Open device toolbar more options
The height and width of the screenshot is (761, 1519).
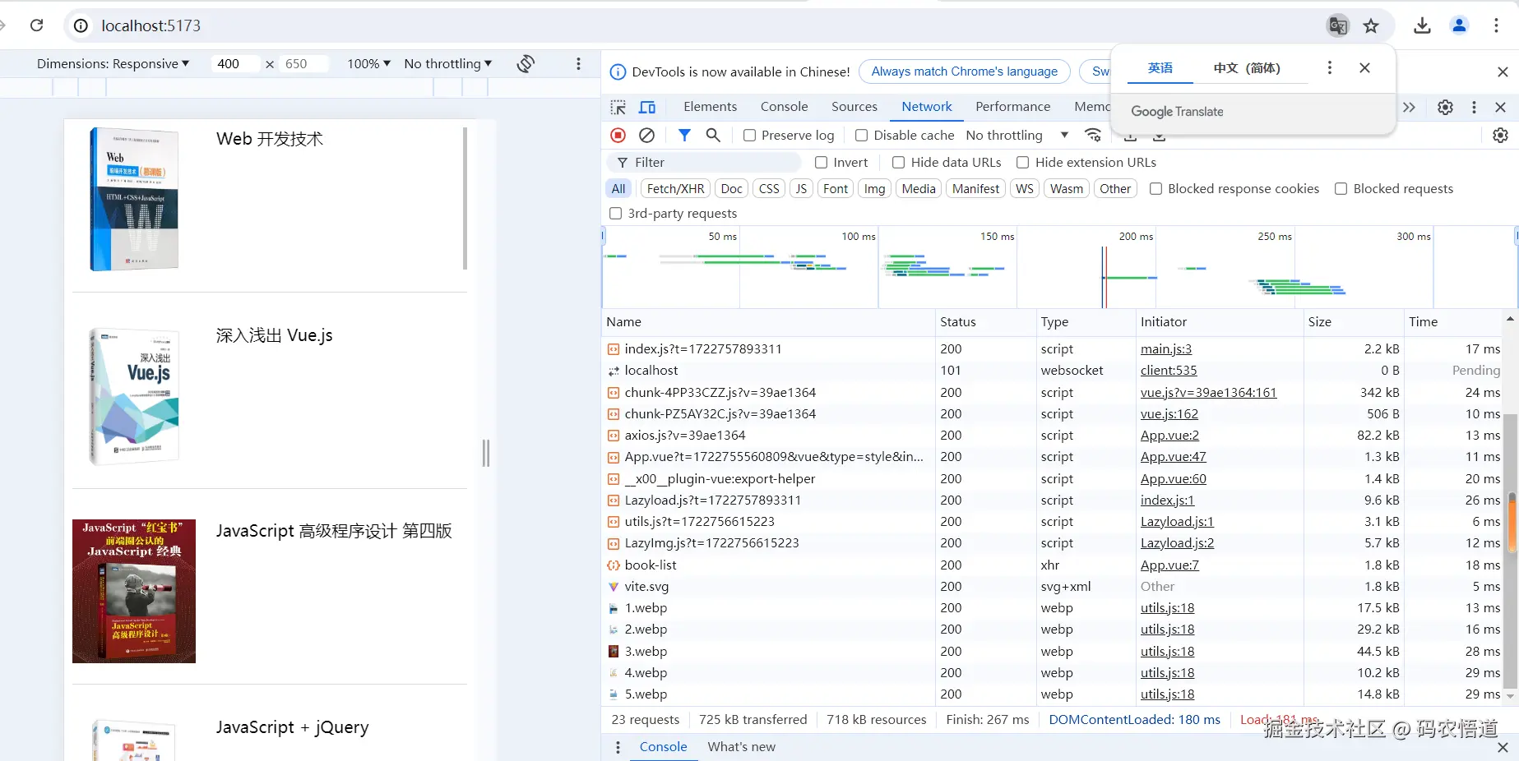(x=578, y=63)
